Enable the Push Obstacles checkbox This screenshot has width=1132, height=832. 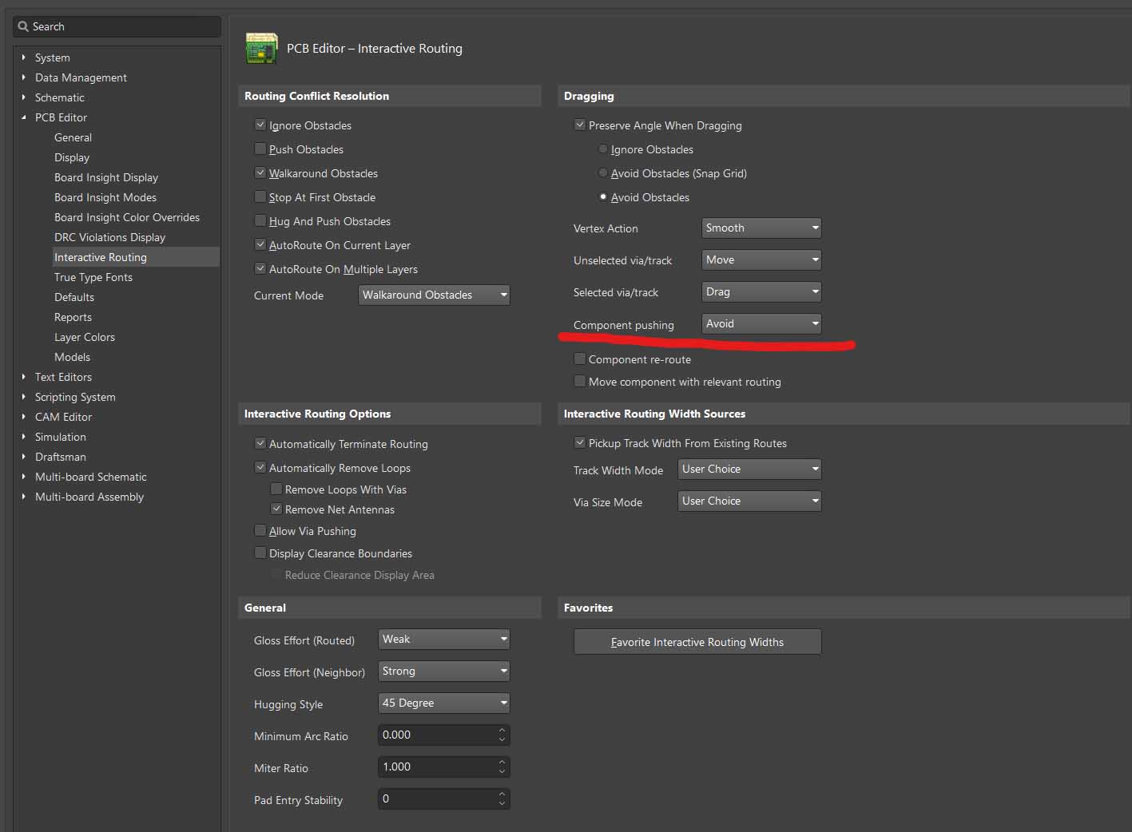(x=260, y=149)
